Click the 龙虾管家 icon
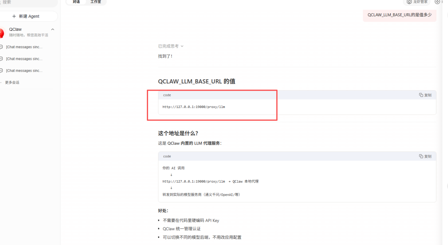This screenshot has width=448, height=245. 409,2
